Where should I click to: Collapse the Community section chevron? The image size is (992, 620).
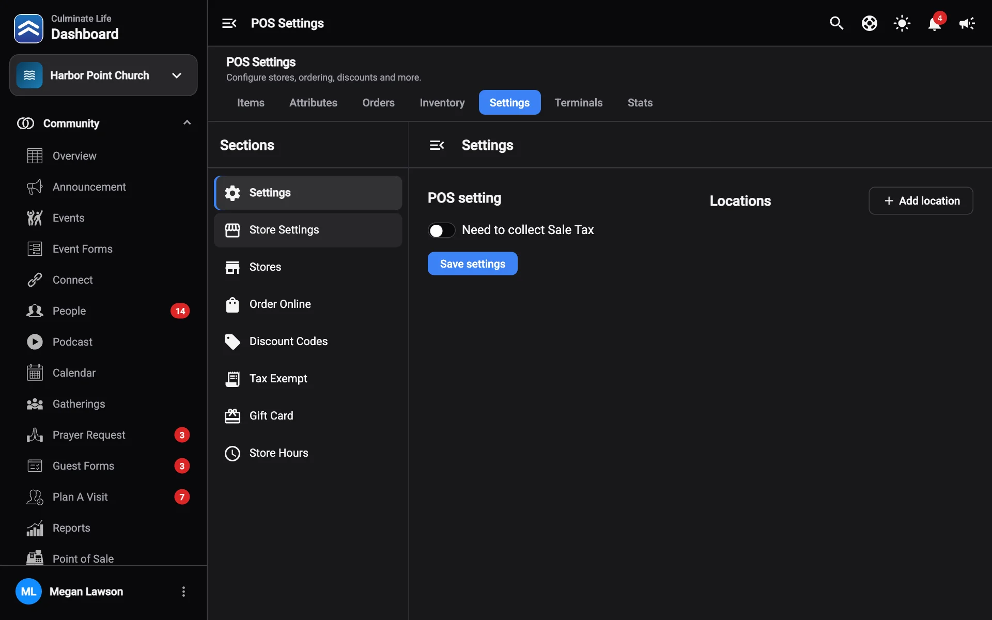187,123
